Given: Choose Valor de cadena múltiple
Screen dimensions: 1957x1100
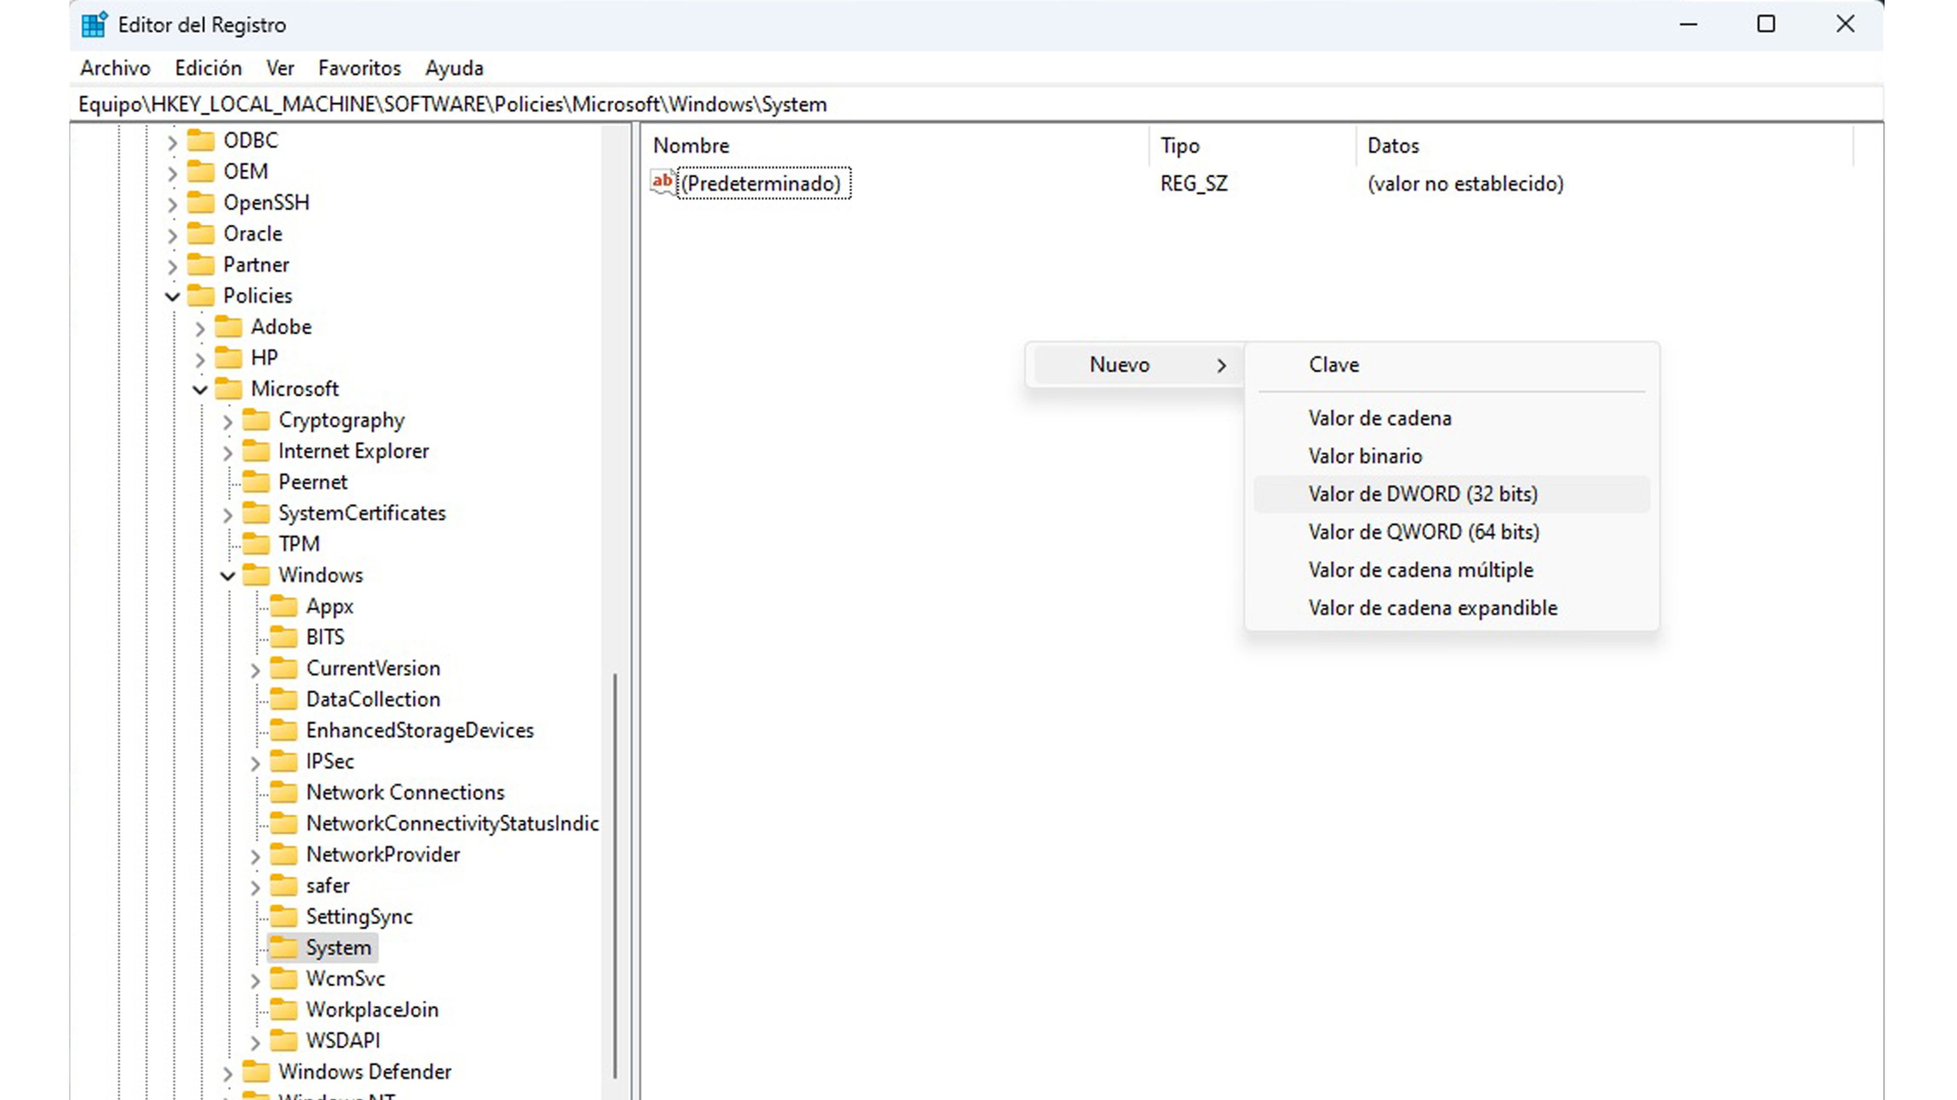Looking at the screenshot, I should click(1451, 570).
